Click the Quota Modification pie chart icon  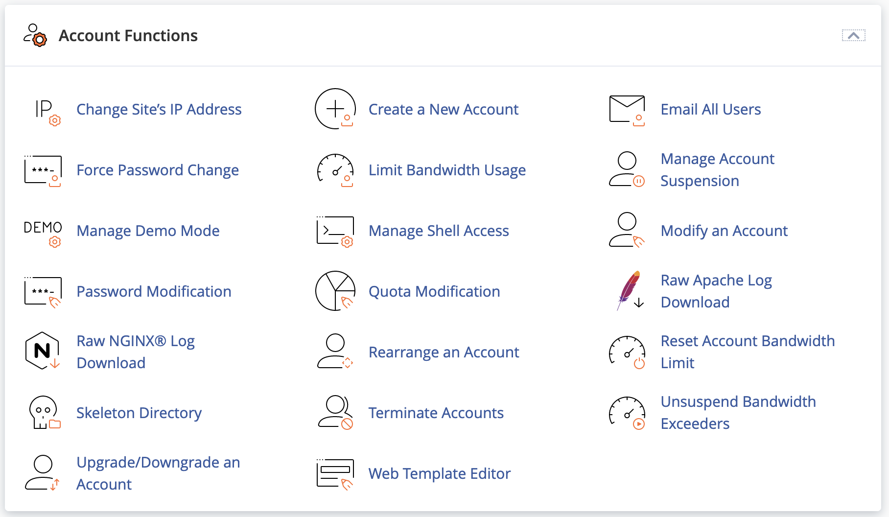(x=335, y=291)
